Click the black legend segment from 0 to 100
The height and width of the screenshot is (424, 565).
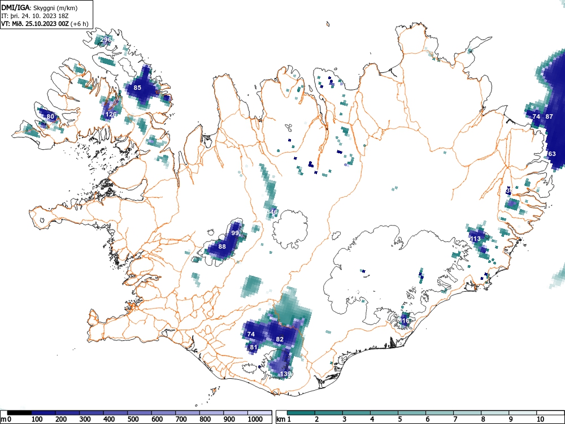point(19,413)
